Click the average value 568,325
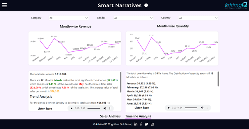This screenshot has width=249, height=129. (55, 91)
